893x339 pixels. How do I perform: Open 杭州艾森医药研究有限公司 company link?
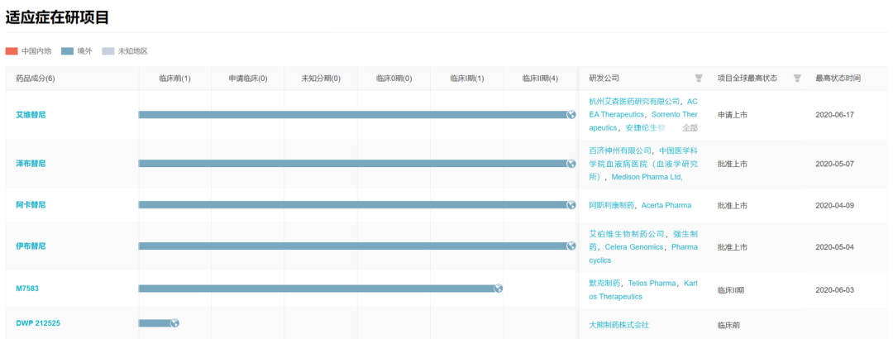click(x=634, y=102)
